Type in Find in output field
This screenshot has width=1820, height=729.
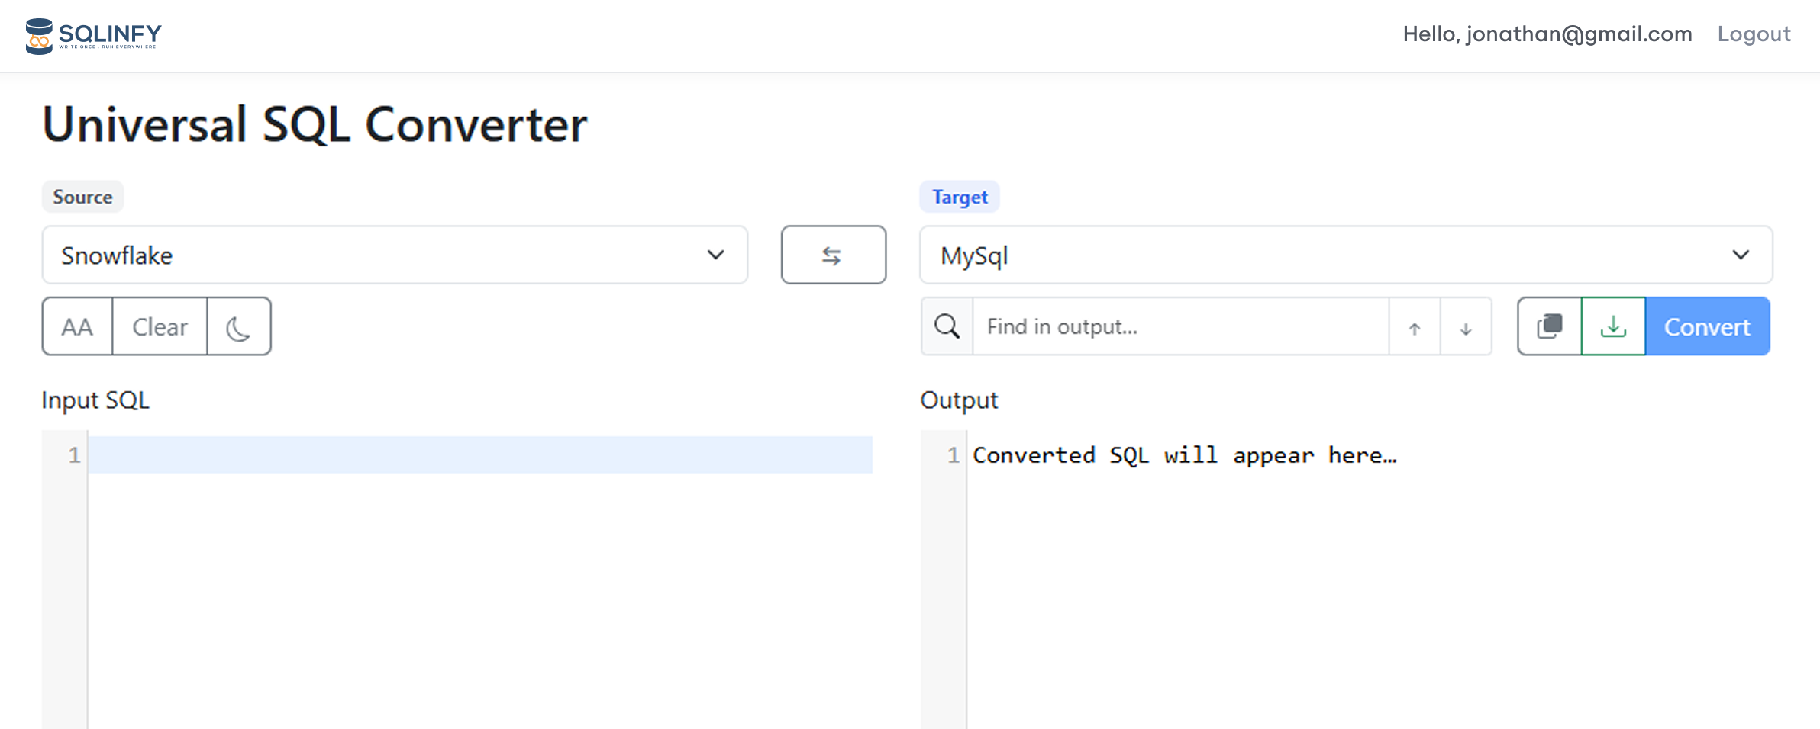pyautogui.click(x=1179, y=327)
